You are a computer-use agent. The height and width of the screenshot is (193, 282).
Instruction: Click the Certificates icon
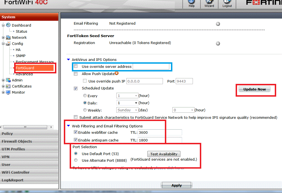coord(8,86)
